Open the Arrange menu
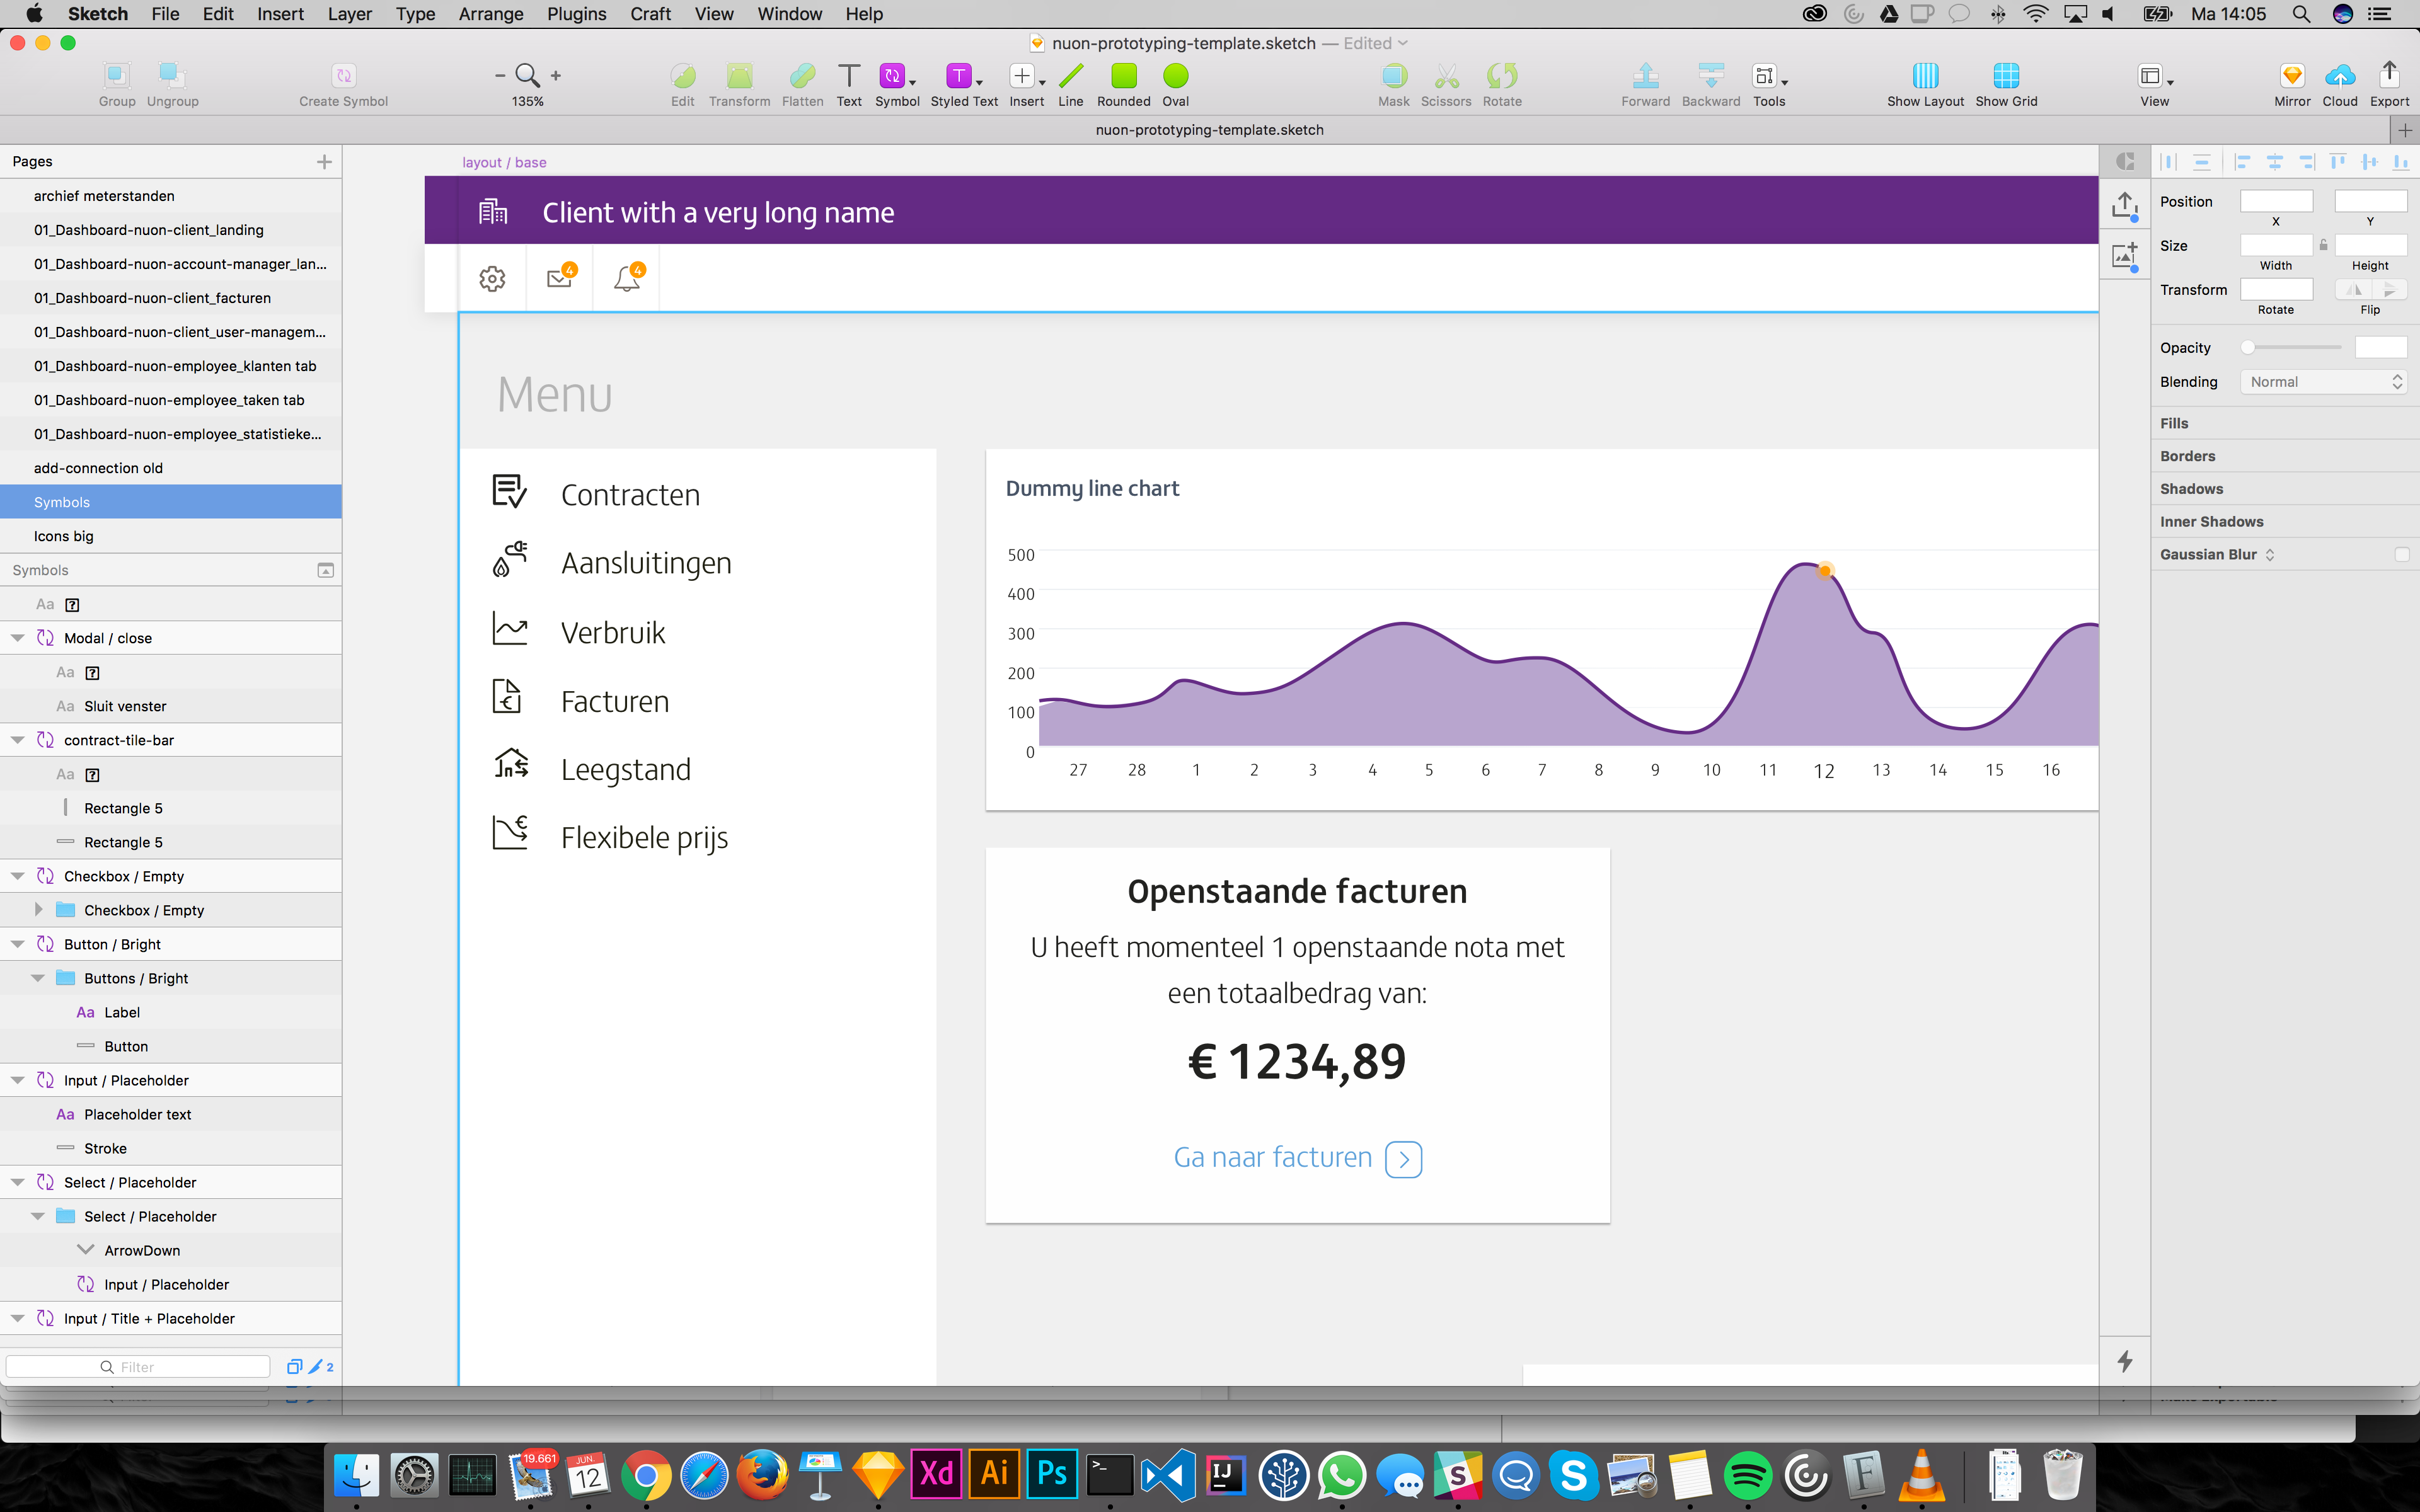Viewport: 2420px width, 1512px height. click(490, 14)
